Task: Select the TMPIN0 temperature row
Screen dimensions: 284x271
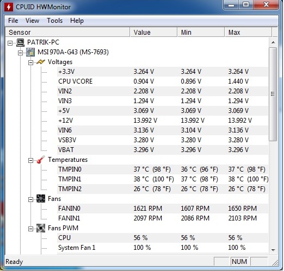Action: pyautogui.click(x=163, y=169)
